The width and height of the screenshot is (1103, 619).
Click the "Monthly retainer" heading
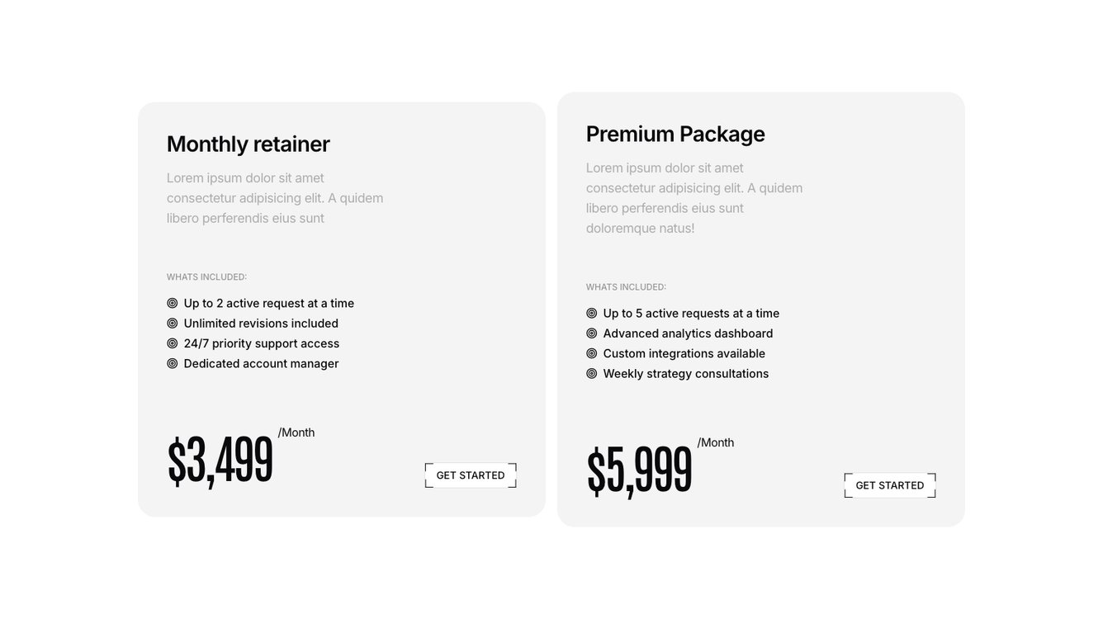coord(249,144)
